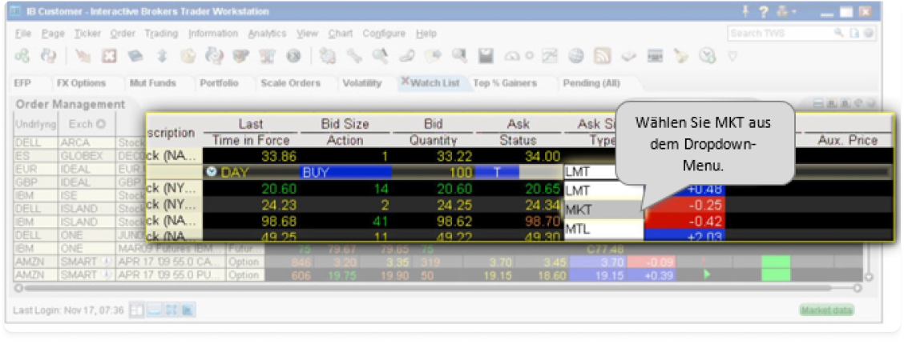Open the File menu
The width and height of the screenshot is (904, 344).
(23, 34)
